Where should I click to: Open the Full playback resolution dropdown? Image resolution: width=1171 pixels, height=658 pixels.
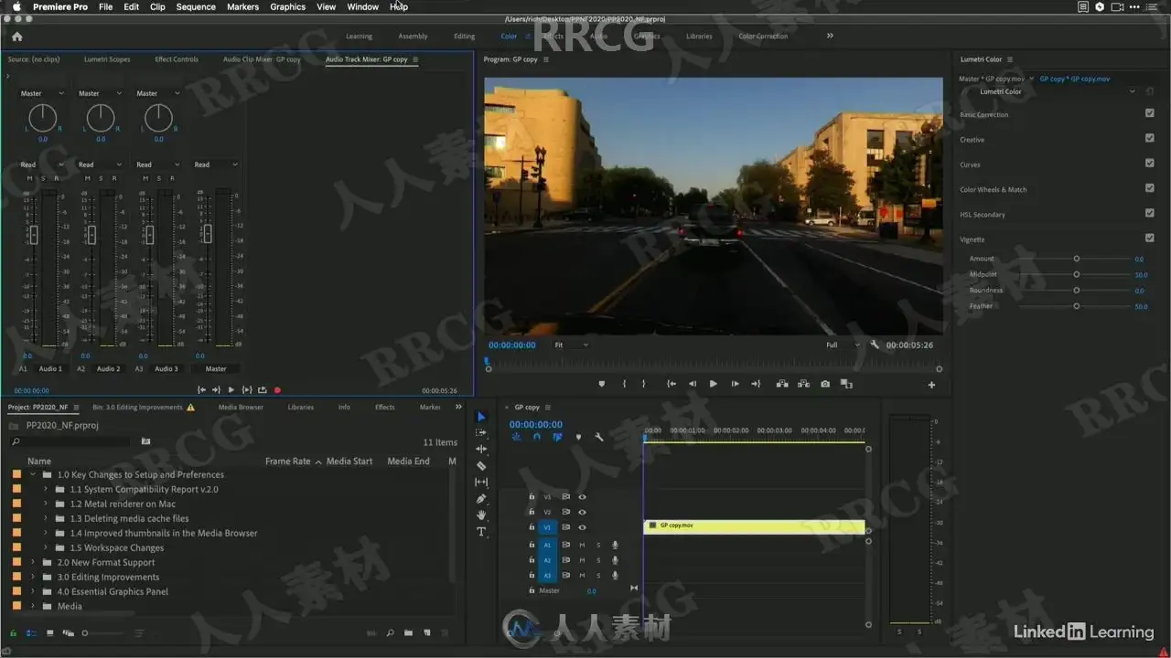(843, 345)
